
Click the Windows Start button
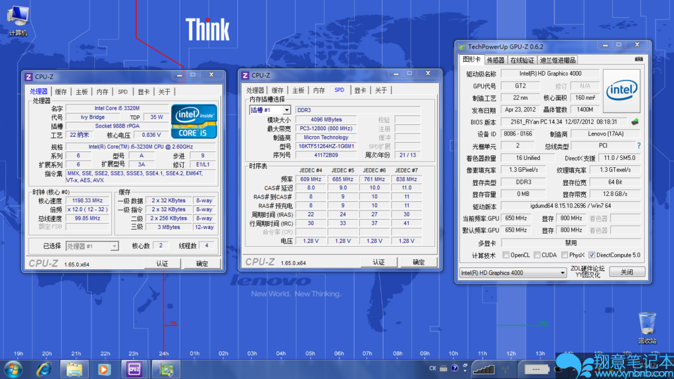(x=13, y=368)
